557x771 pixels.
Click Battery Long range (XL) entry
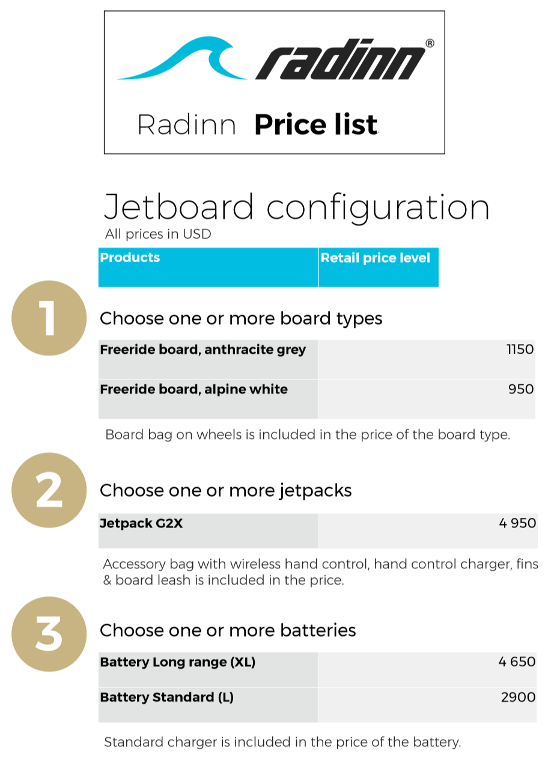[x=177, y=663]
